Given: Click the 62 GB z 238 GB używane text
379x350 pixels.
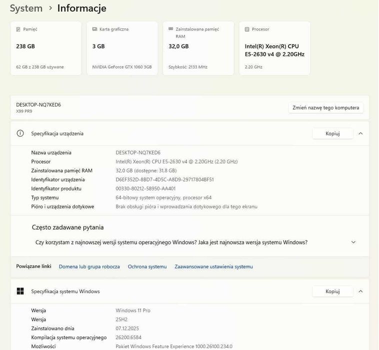Looking at the screenshot, I should click(40, 67).
